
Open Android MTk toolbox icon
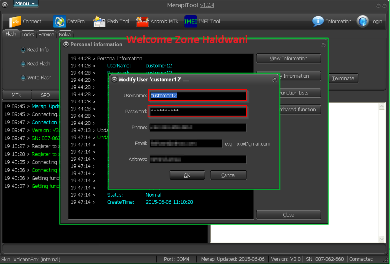click(142, 22)
